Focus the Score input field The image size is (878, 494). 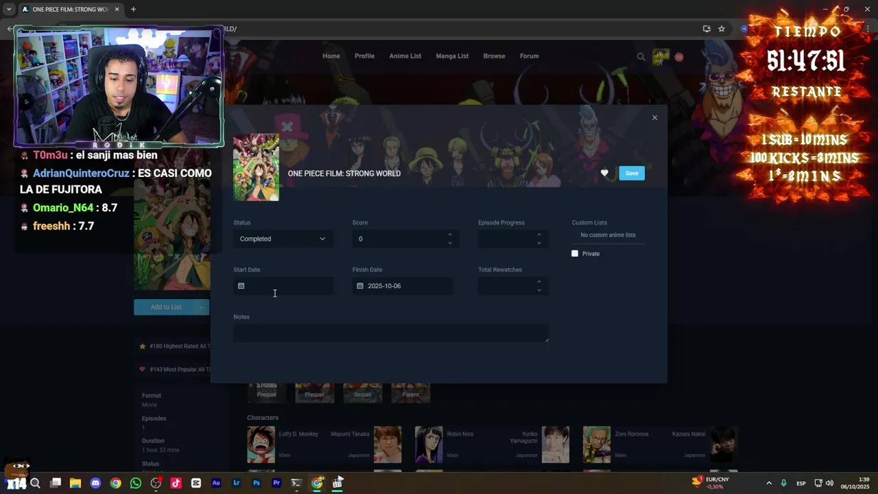coord(398,239)
